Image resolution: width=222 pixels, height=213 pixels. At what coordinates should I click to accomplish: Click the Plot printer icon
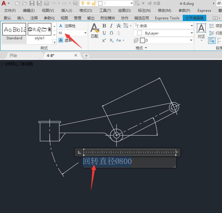tap(47, 3)
